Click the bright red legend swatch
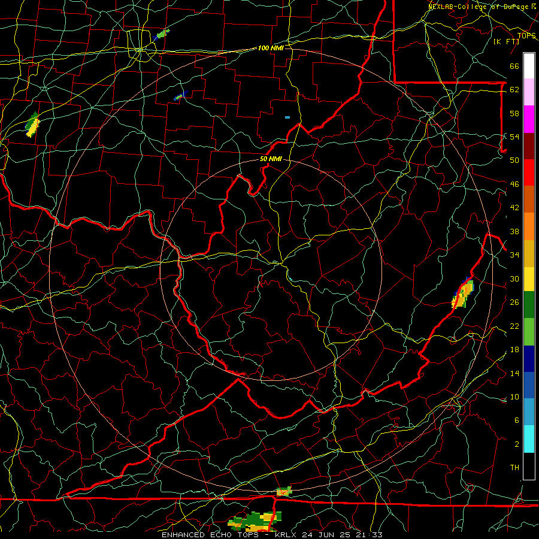Image resolution: width=539 pixels, height=539 pixels. pos(529,172)
